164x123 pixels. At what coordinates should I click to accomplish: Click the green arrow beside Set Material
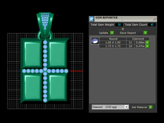[151, 107]
